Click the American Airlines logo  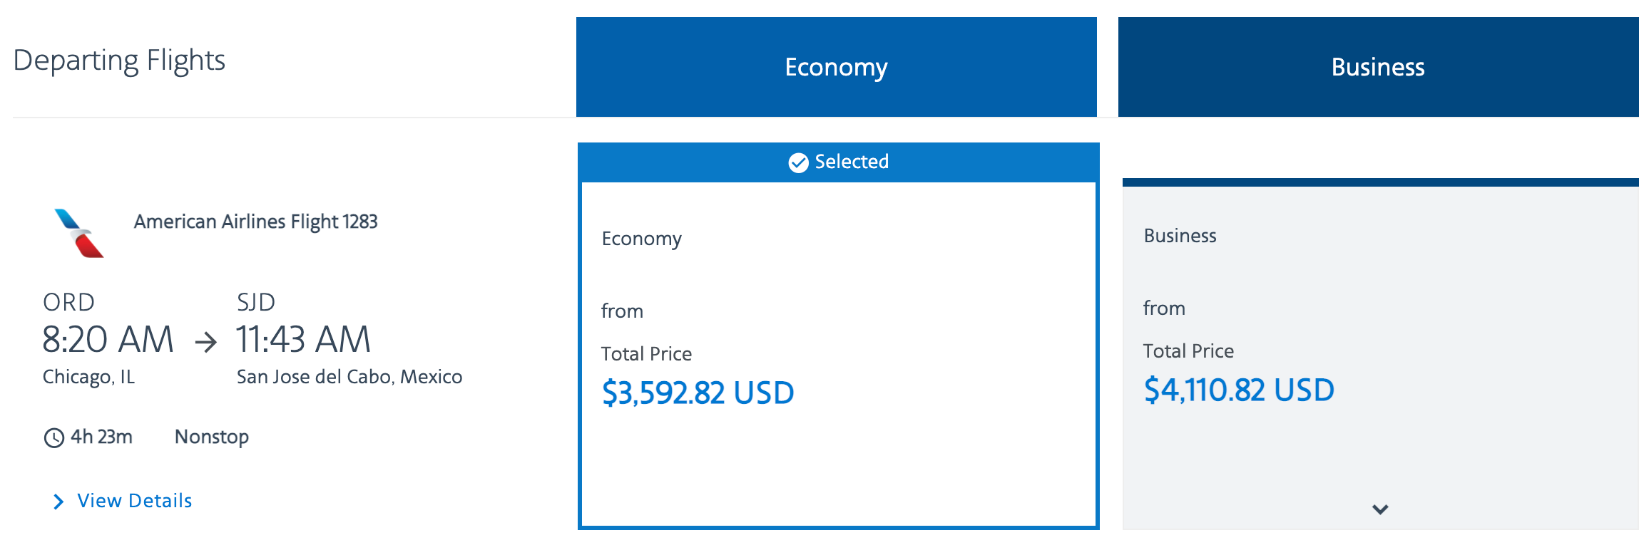pos(78,229)
